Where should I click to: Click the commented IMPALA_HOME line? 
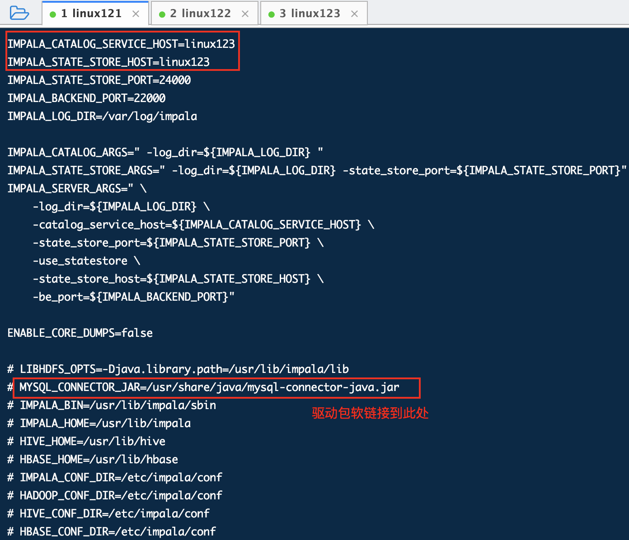[99, 423]
